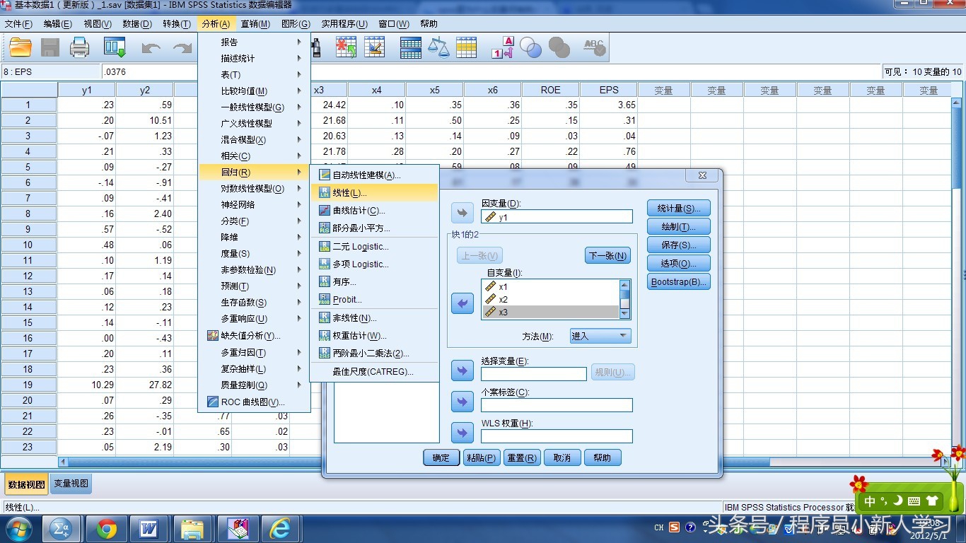Click the 重置(R) button
Image resolution: width=966 pixels, height=543 pixels.
tap(522, 457)
